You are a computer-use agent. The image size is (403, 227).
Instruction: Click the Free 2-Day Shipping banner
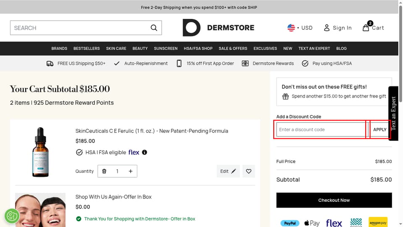click(199, 7)
